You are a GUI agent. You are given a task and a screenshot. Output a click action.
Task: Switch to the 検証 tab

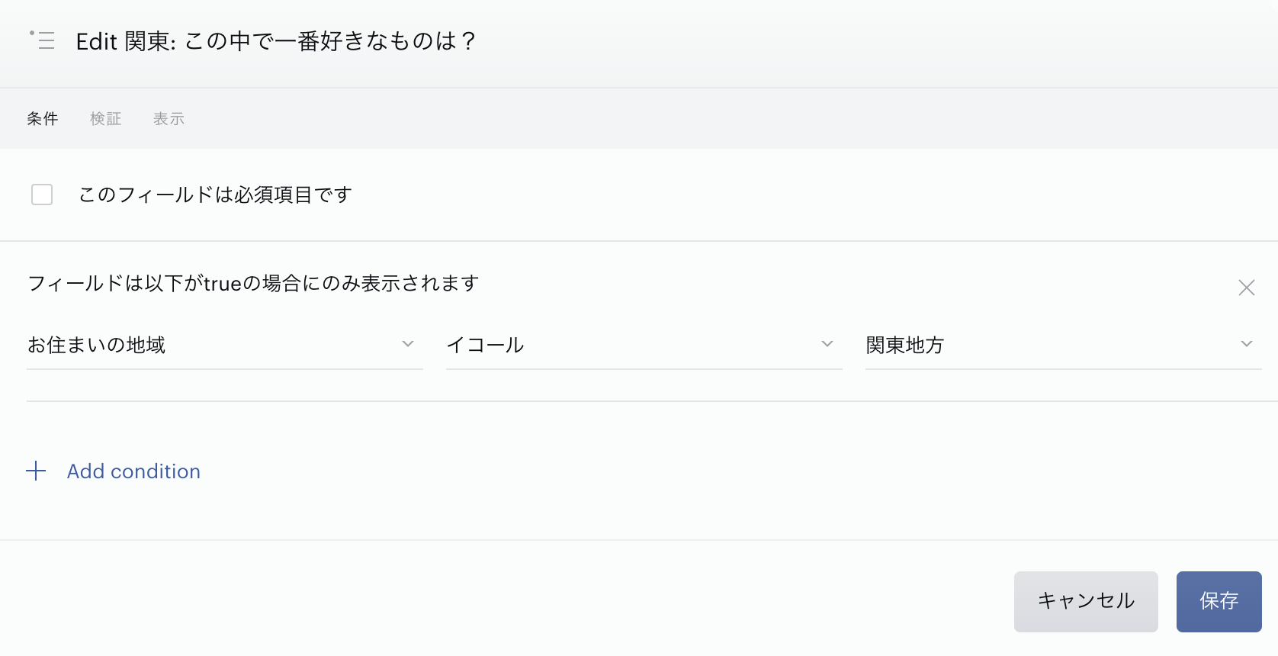(105, 119)
